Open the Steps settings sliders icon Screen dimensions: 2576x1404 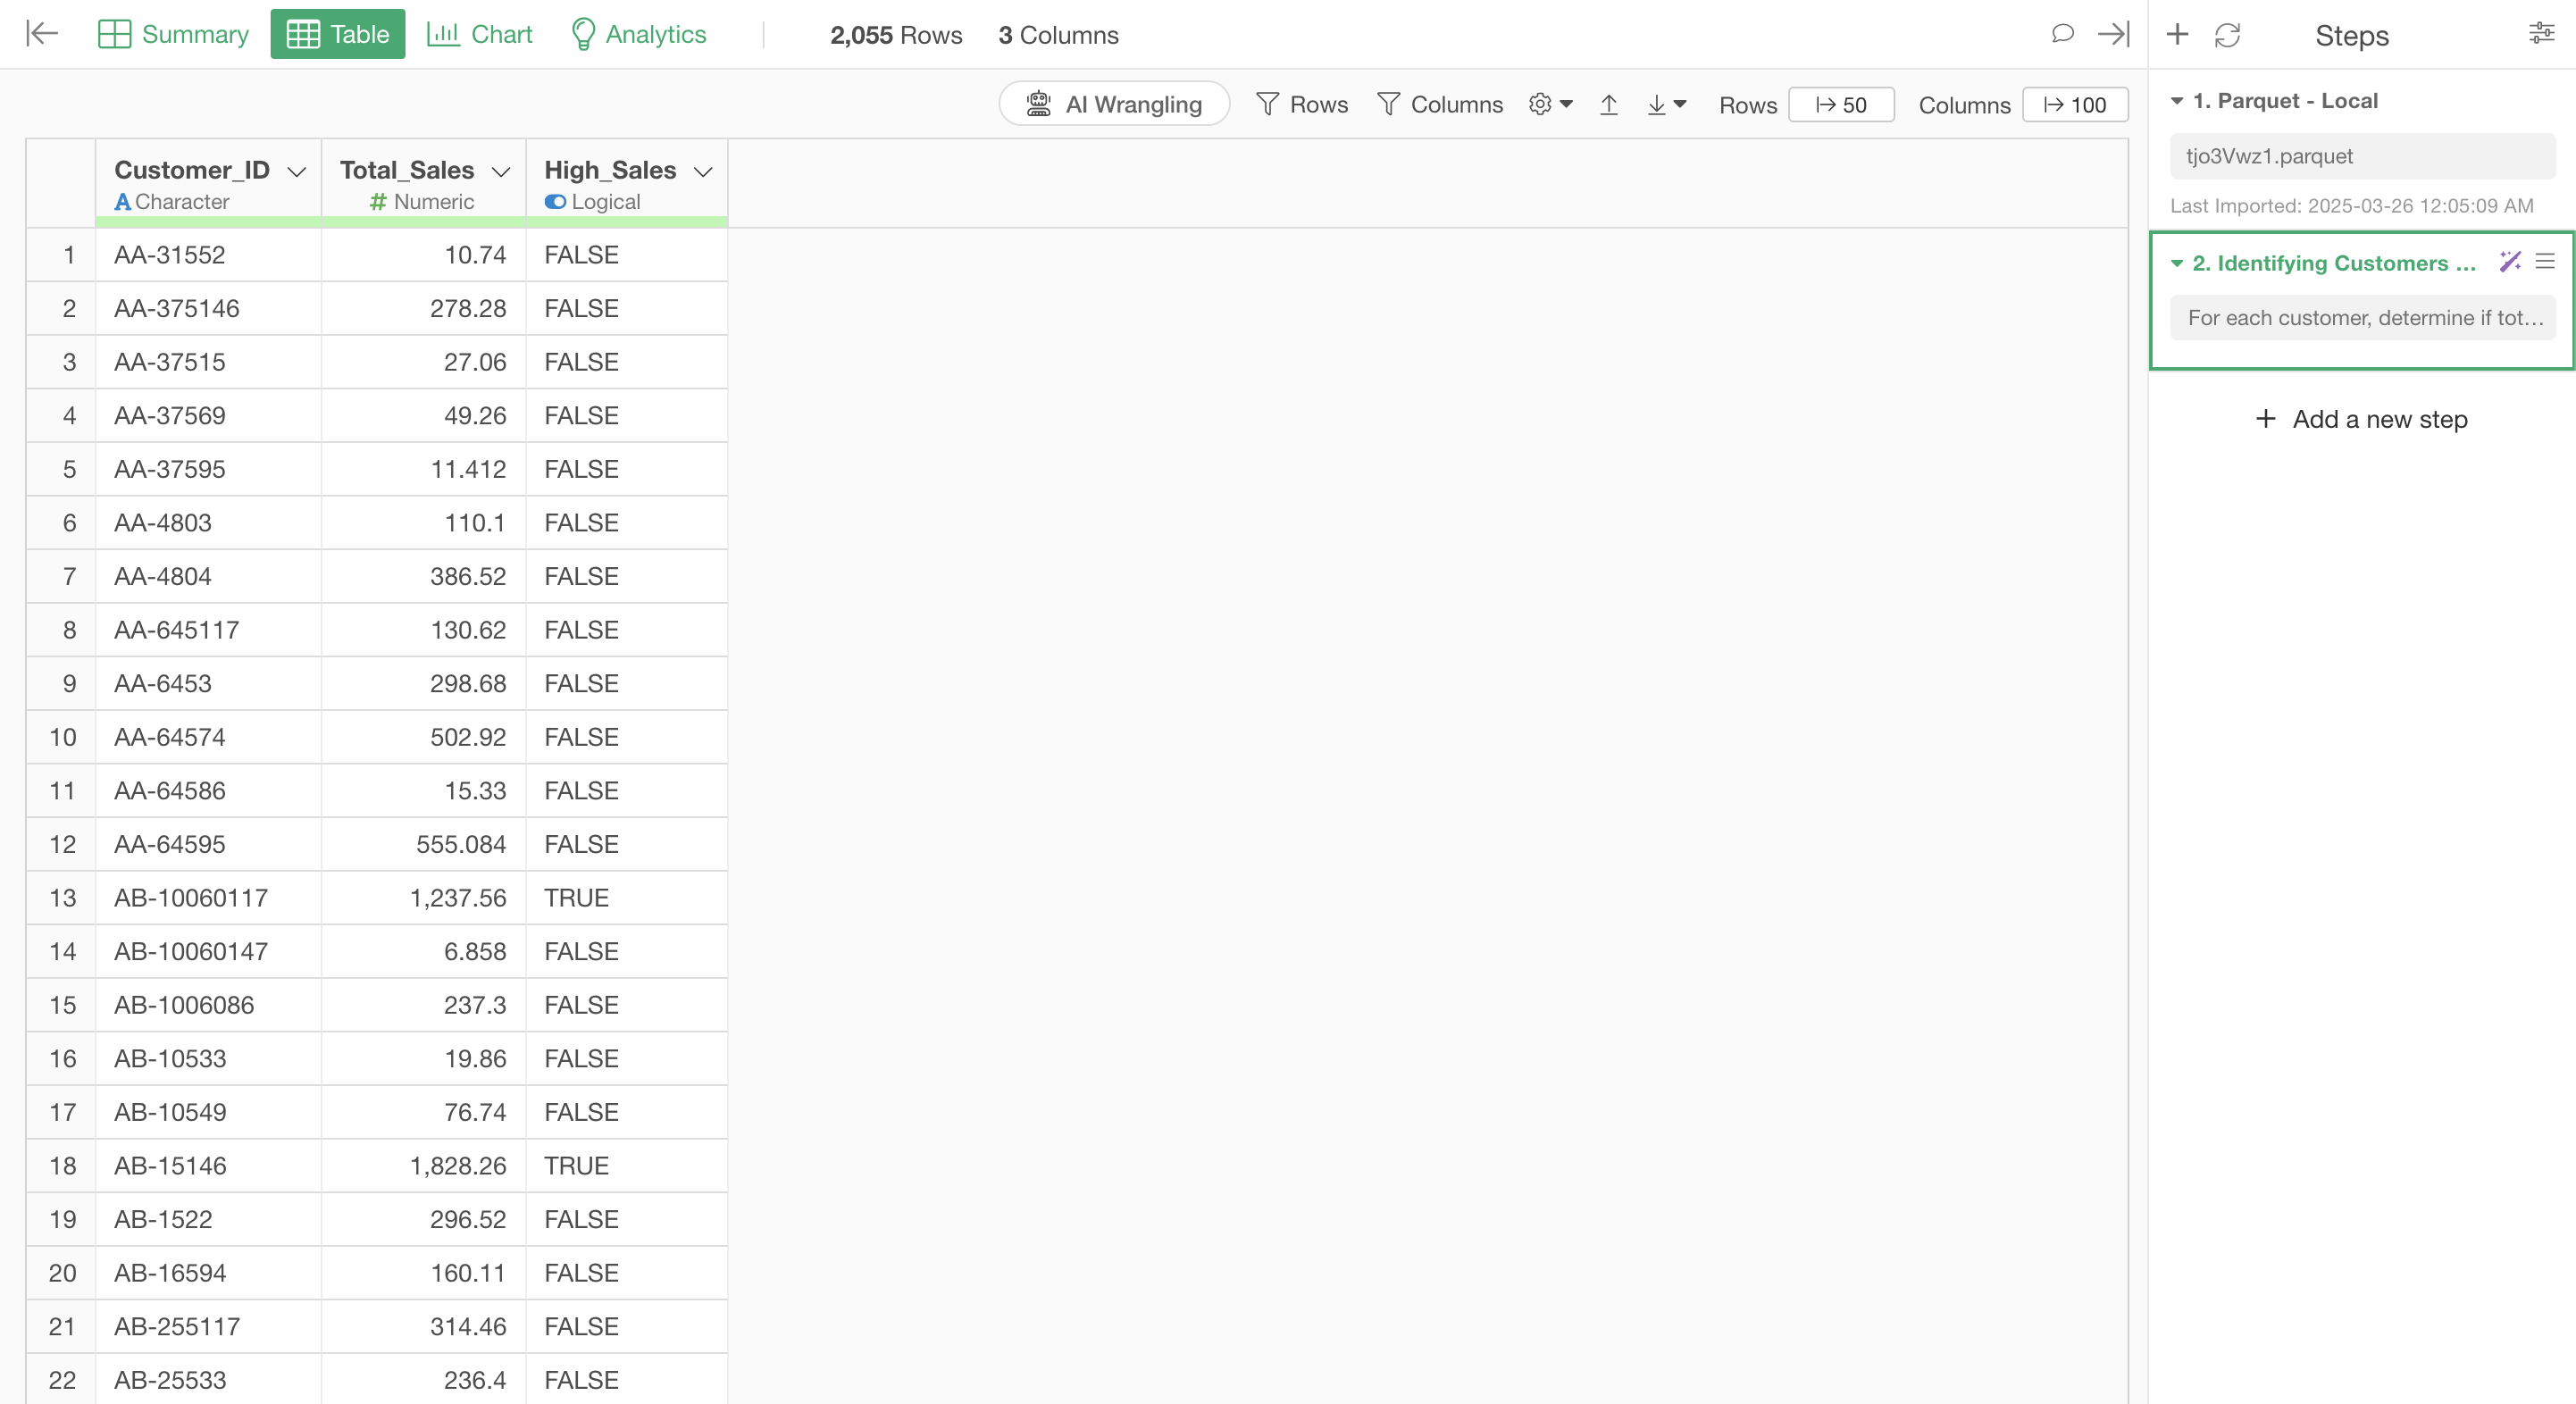2541,34
